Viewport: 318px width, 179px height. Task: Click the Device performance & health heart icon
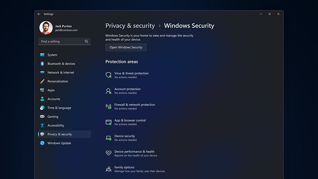click(x=108, y=153)
